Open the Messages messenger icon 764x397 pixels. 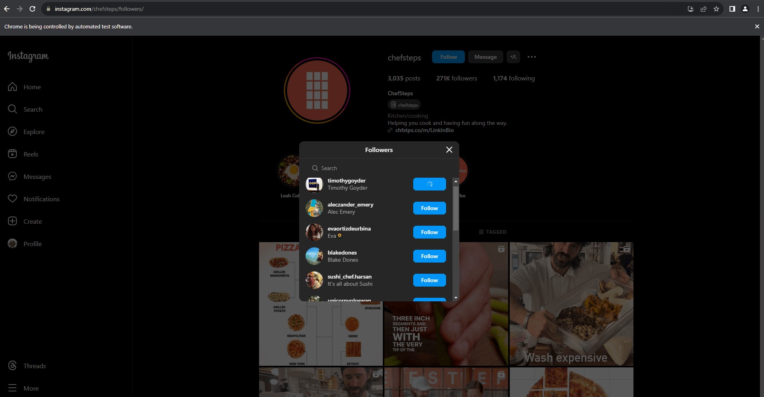click(12, 176)
